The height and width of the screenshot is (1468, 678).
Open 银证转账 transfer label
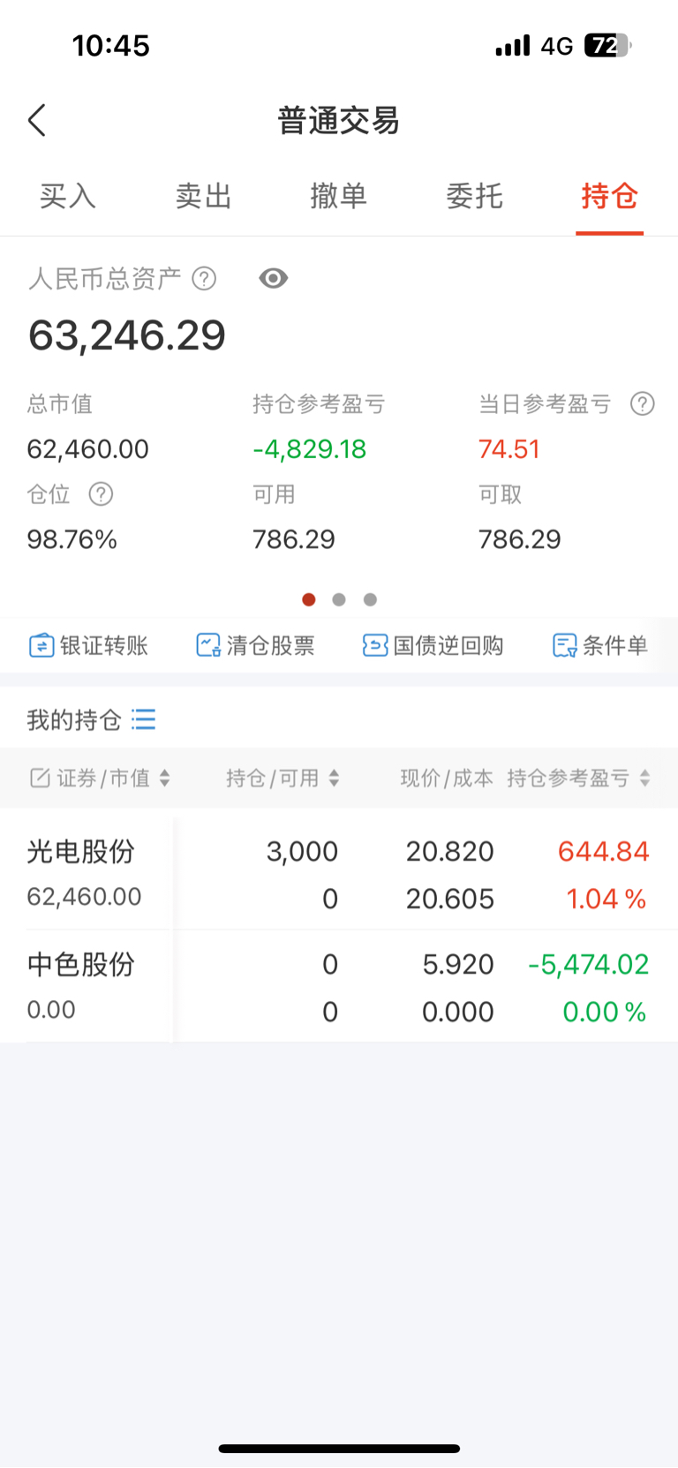pyautogui.click(x=104, y=646)
